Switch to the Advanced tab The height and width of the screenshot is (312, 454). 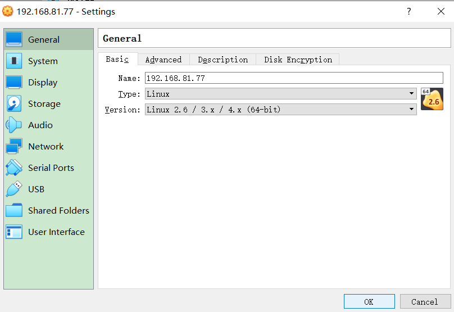pyautogui.click(x=164, y=60)
